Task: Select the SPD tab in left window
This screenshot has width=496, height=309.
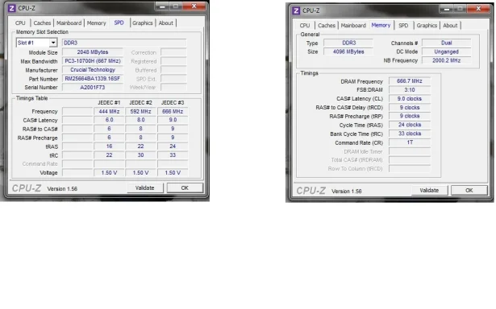Action: coord(119,23)
